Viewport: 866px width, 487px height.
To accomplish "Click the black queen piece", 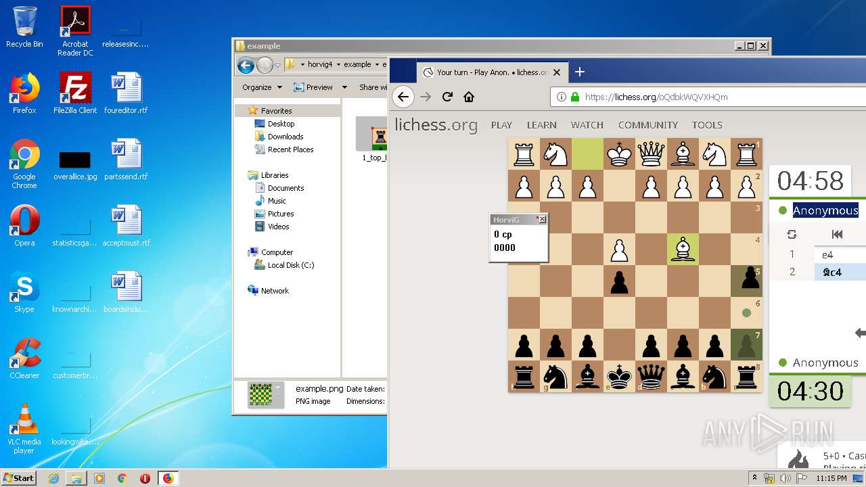I will [x=651, y=377].
